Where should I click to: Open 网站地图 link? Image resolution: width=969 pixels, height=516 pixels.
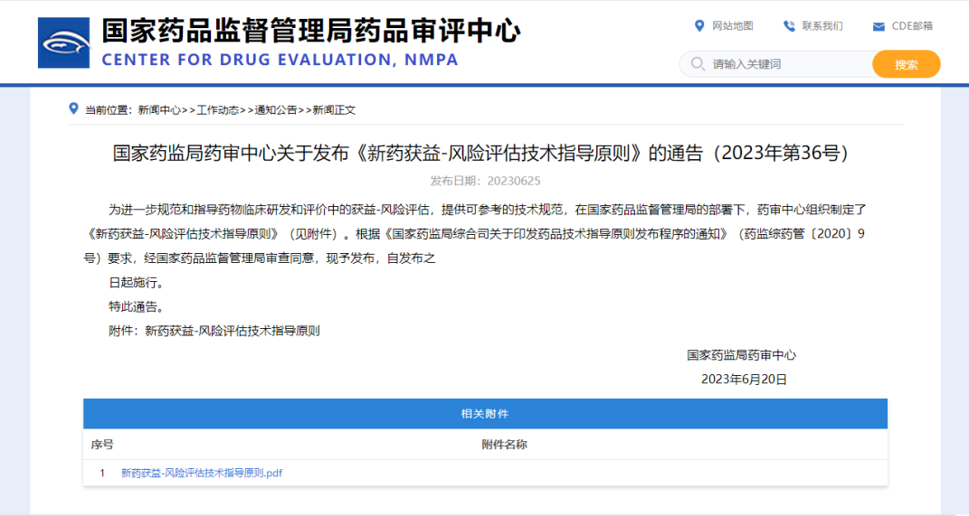click(732, 26)
